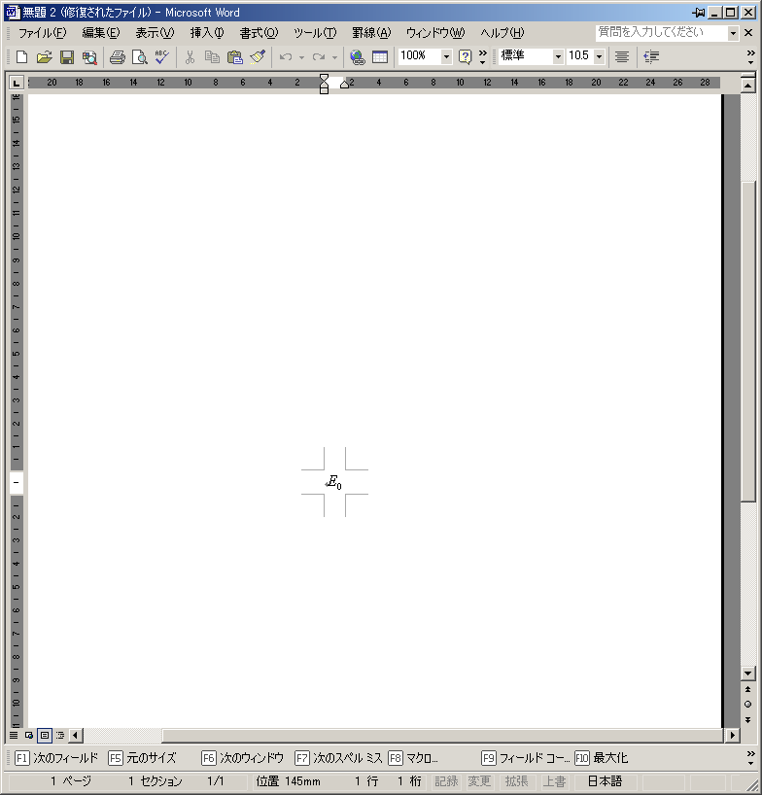Screen dimensions: 762x795
Task: Create a new blank document
Action: point(21,56)
